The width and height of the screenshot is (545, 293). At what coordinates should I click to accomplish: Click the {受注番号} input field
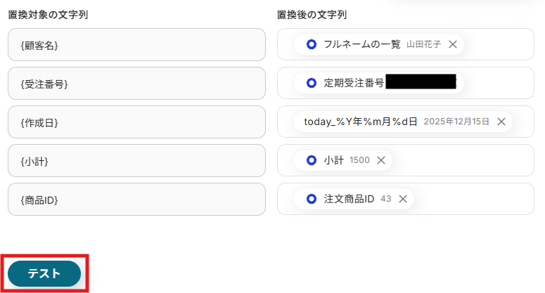[x=136, y=84]
